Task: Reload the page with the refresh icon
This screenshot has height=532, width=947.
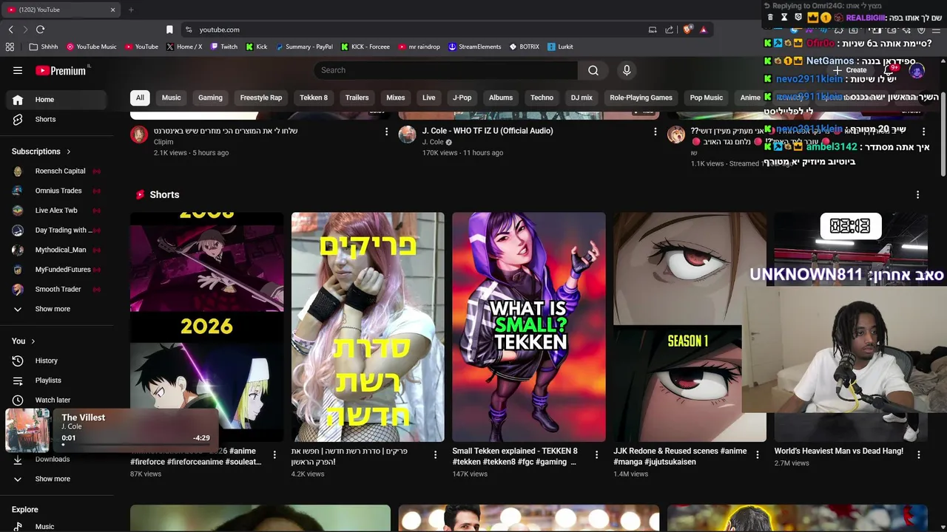Action: (x=40, y=30)
